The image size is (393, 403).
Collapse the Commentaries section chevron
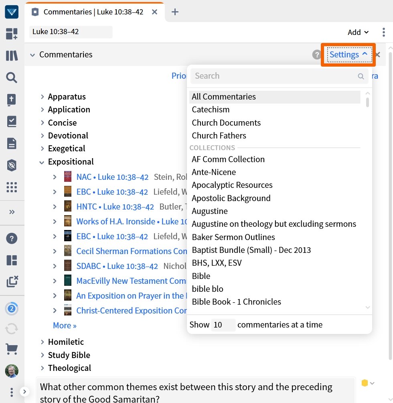click(32, 55)
